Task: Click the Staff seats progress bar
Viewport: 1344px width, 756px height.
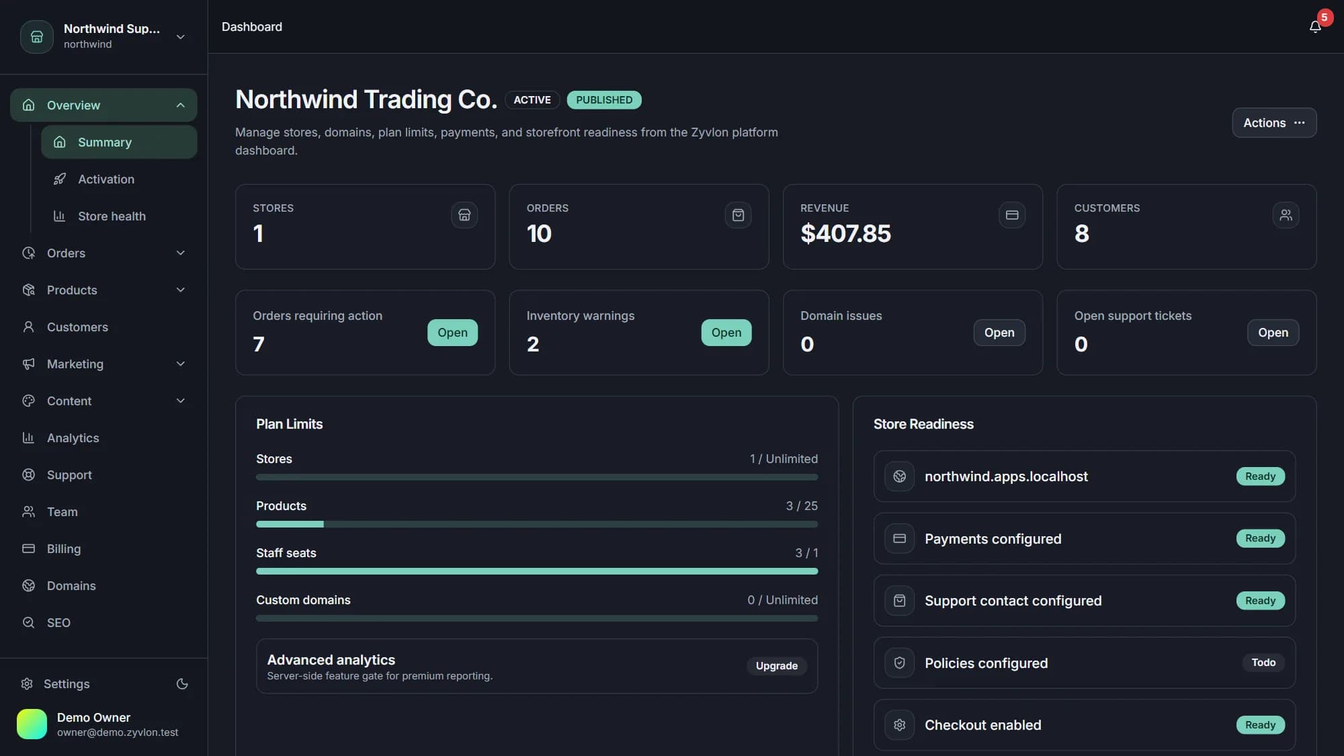Action: [x=537, y=571]
